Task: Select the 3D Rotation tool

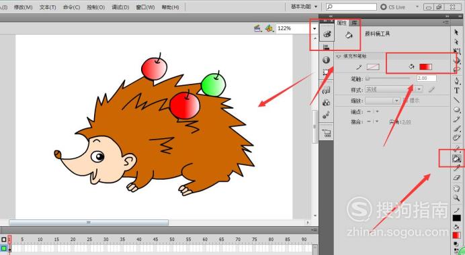Action: (457, 60)
